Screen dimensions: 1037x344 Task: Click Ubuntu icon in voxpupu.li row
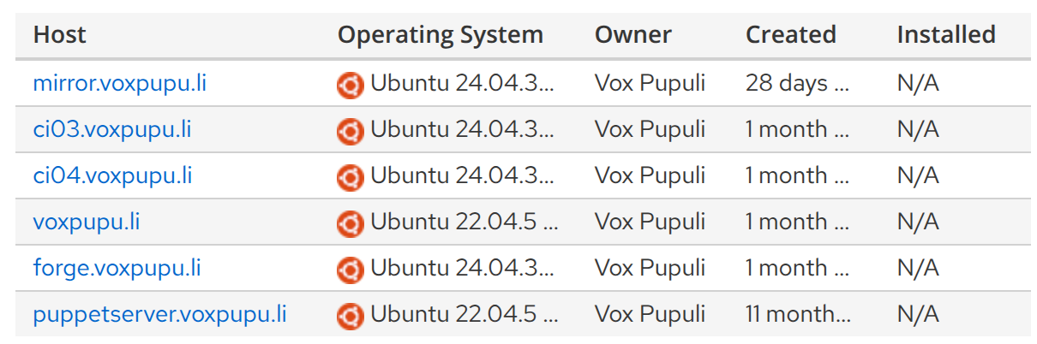click(x=350, y=222)
